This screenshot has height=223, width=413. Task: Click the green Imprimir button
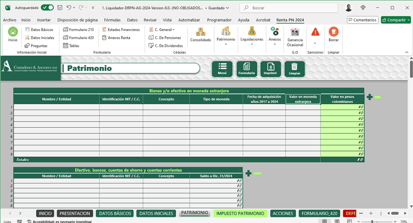[x=271, y=69]
